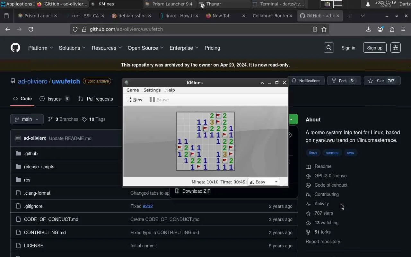
Task: Go to the Pricing page
Action: 212,48
